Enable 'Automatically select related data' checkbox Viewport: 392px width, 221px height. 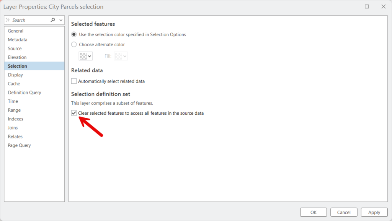(74, 81)
